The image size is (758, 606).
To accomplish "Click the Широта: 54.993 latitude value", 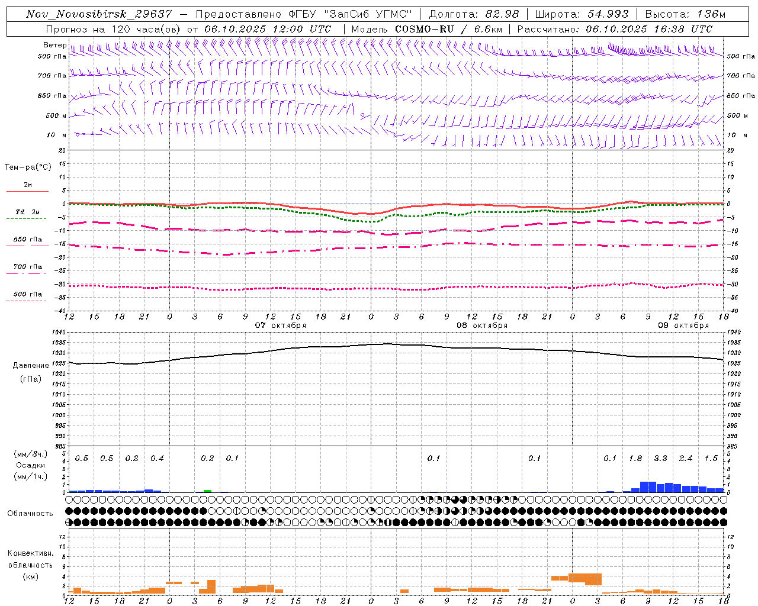I will click(x=582, y=14).
